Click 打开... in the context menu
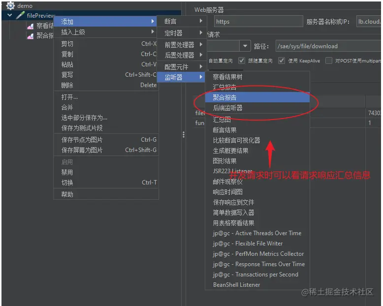383x306 pixels. tap(106, 97)
